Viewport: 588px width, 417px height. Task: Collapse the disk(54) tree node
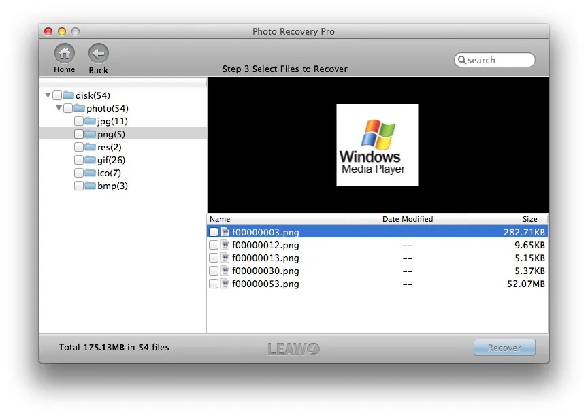(x=48, y=95)
